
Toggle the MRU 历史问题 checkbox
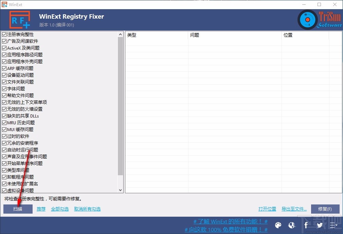pos(4,123)
